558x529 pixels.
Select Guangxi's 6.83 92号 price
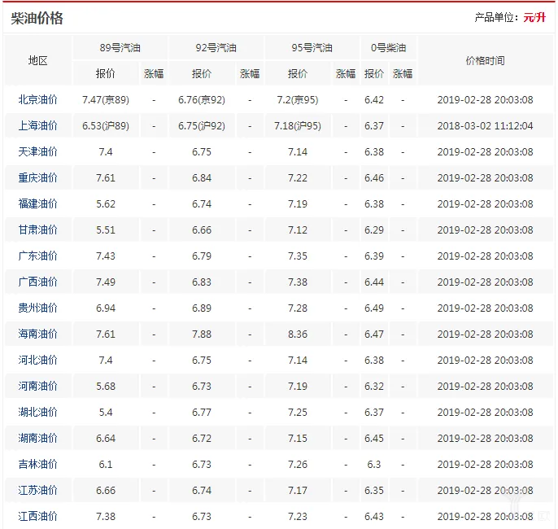pyautogui.click(x=202, y=282)
